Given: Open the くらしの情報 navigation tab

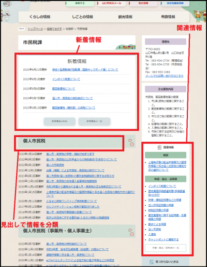Looking at the screenshot, I should pyautogui.click(x=40, y=17).
